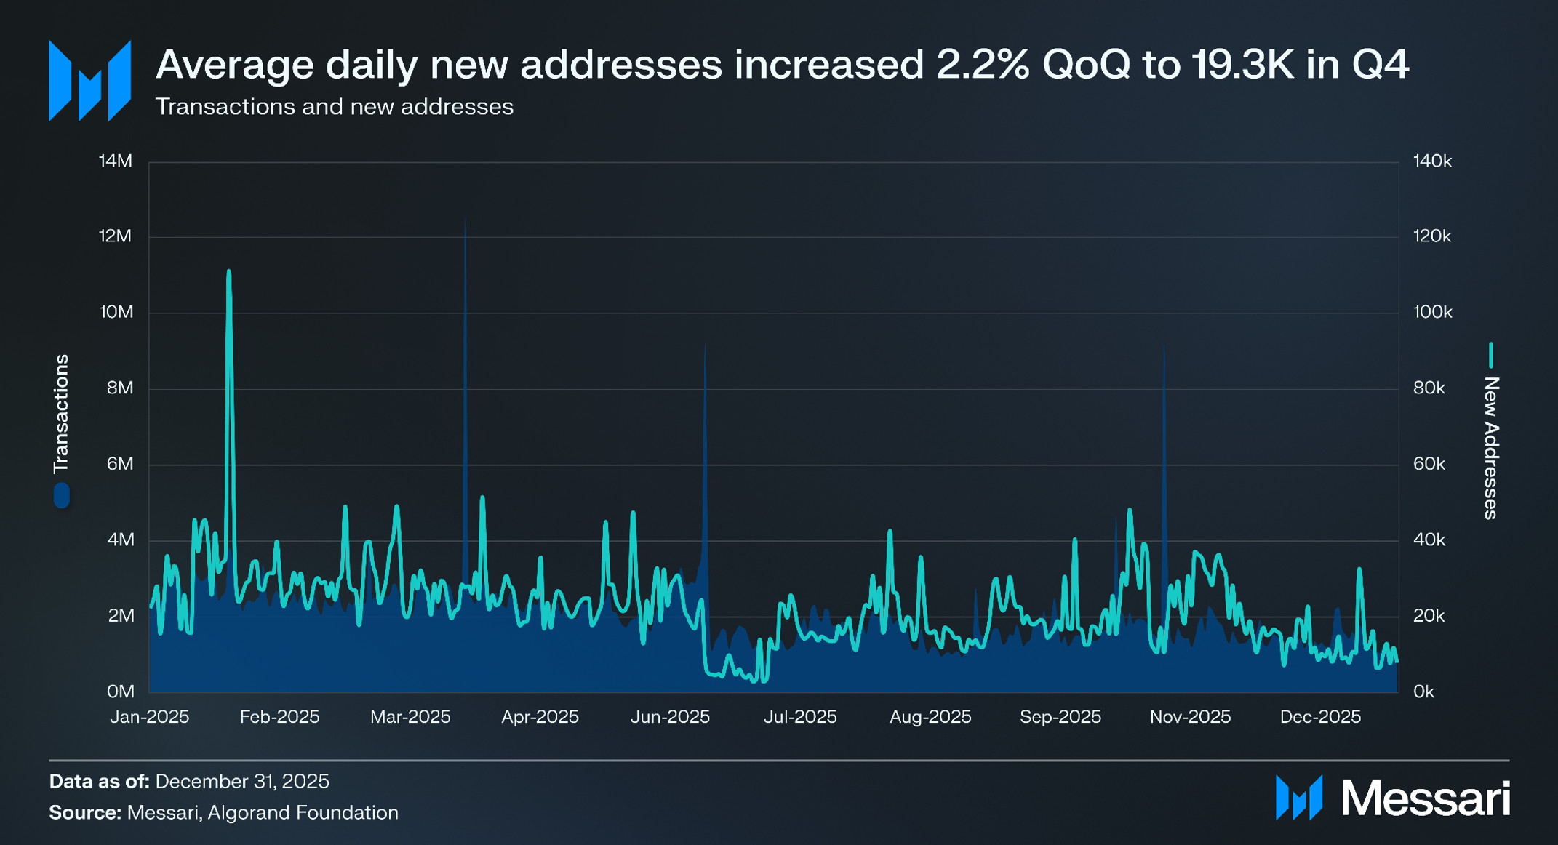The width and height of the screenshot is (1558, 845).
Task: Click the 0M left axis tick label
Action: [x=120, y=691]
